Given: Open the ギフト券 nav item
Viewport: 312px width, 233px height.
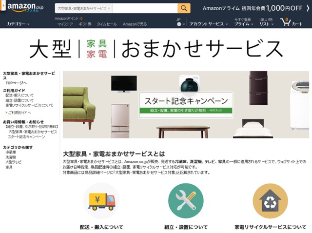Looking at the screenshot, I should tap(85, 24).
